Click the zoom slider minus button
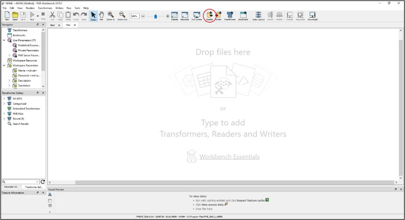This screenshot has height=220, width=405. click(x=143, y=16)
